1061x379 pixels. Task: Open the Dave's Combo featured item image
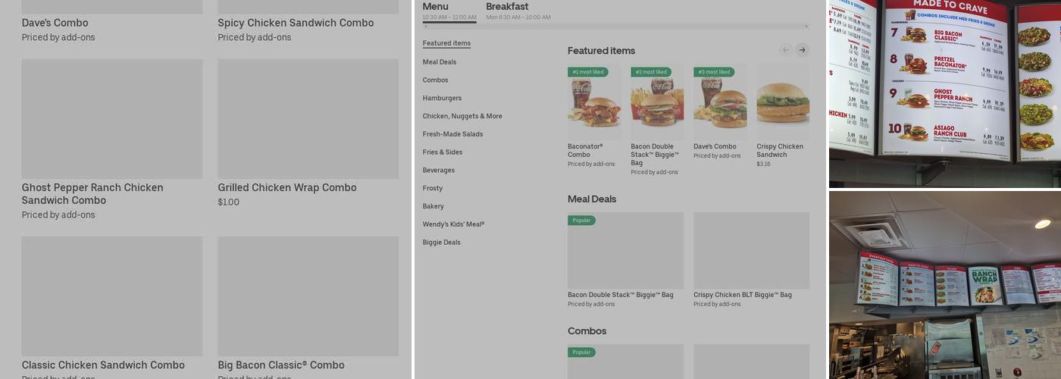[x=719, y=102]
